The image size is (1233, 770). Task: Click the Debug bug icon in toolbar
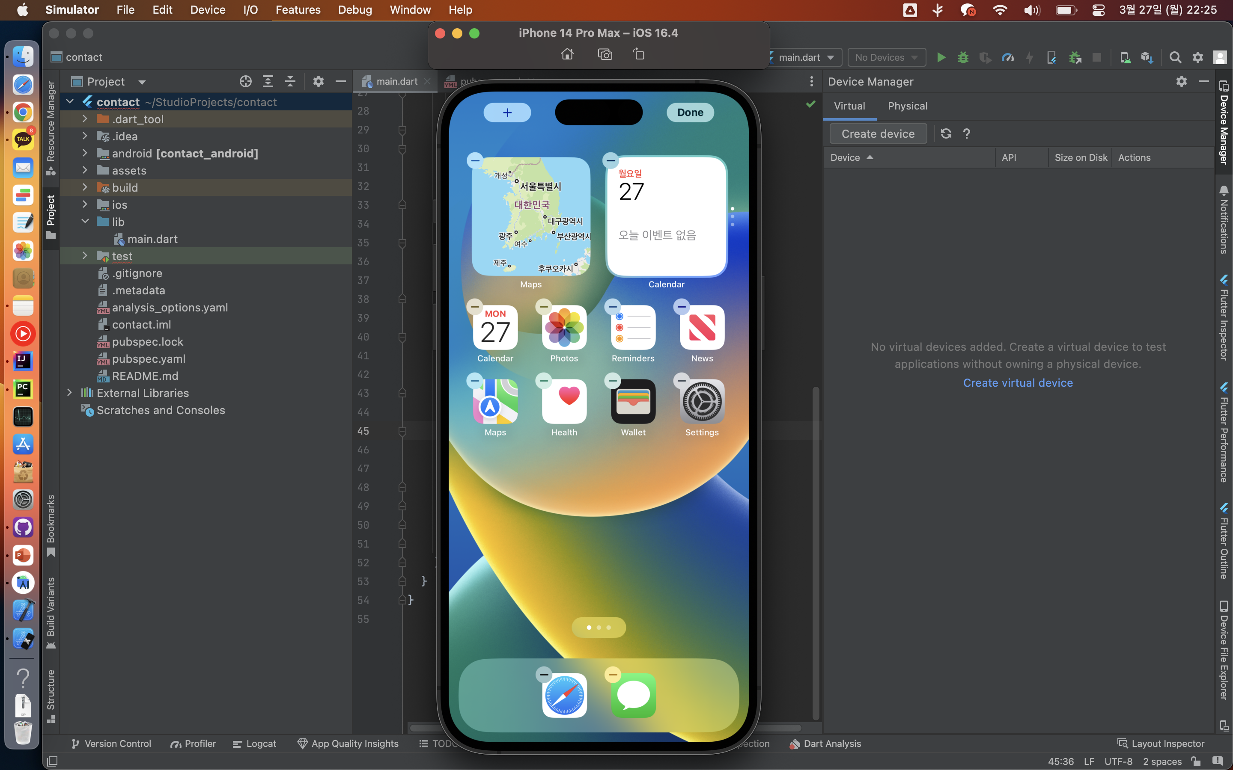pos(963,58)
